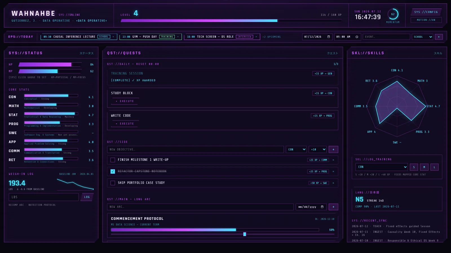Delete Finish Milestone 1 Write-up quest
451x253 pixels.
(x=333, y=160)
